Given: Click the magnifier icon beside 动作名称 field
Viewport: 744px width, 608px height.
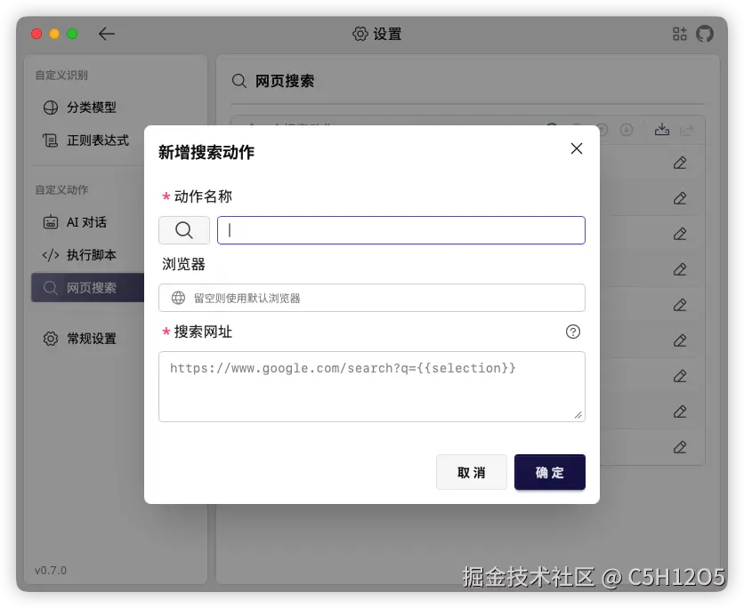Looking at the screenshot, I should click(184, 229).
